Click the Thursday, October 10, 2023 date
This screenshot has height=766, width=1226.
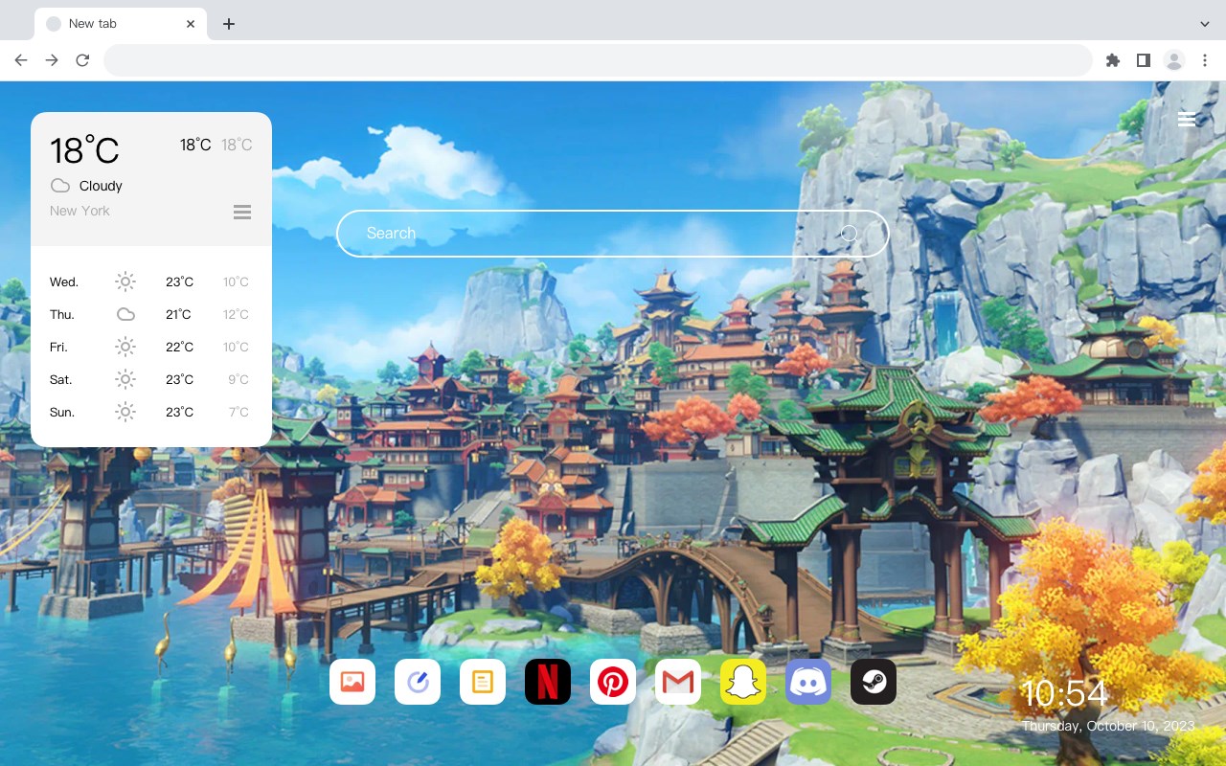pyautogui.click(x=1108, y=726)
